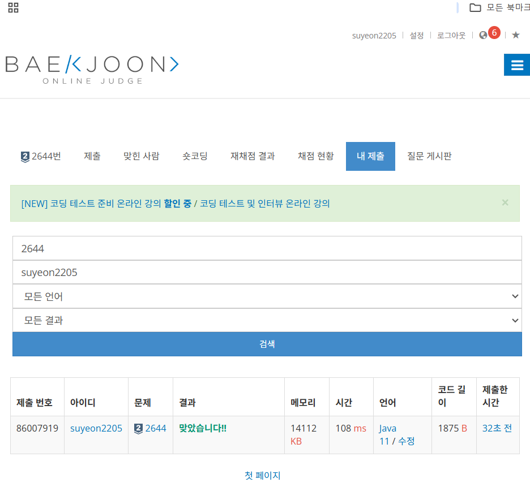The height and width of the screenshot is (487, 530).
Task: Click the 32초 전 submission time link
Action: 497,428
